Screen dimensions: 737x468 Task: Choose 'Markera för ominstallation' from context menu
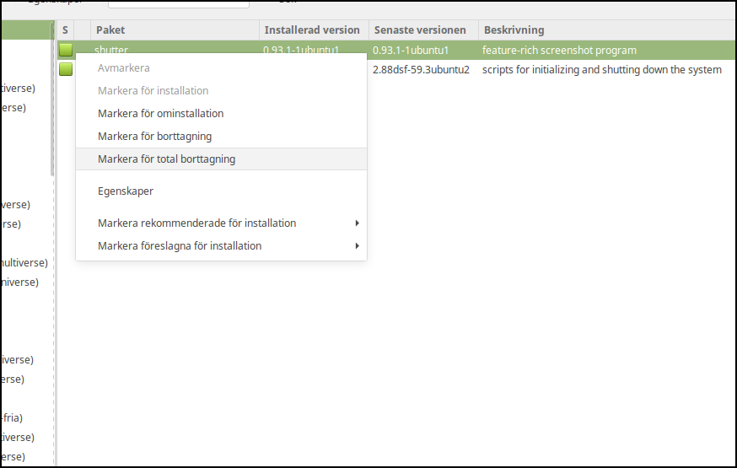coord(160,113)
